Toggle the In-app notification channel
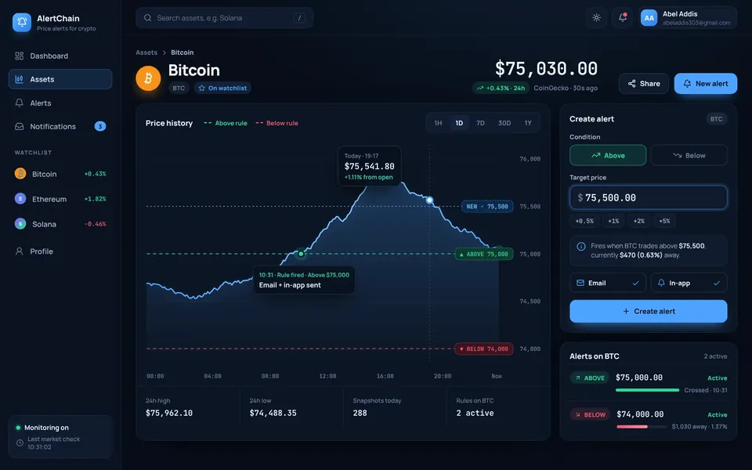The height and width of the screenshot is (470, 752). (689, 283)
